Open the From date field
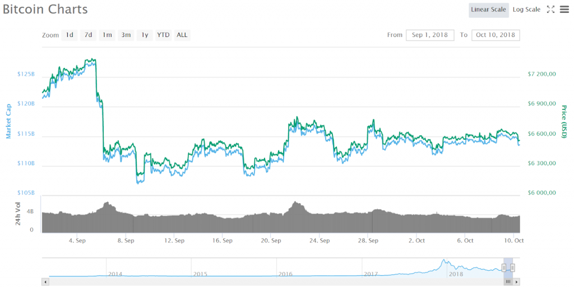This screenshot has width=574, height=288. [429, 35]
